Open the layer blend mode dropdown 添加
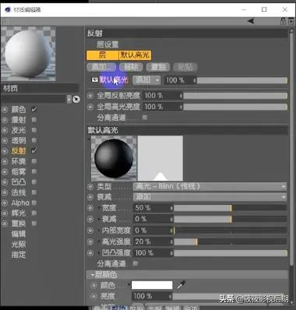Screen dimensions: 296x310 coord(146,80)
